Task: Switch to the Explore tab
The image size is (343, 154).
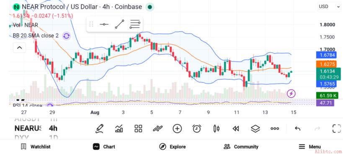Action: tap(173, 147)
